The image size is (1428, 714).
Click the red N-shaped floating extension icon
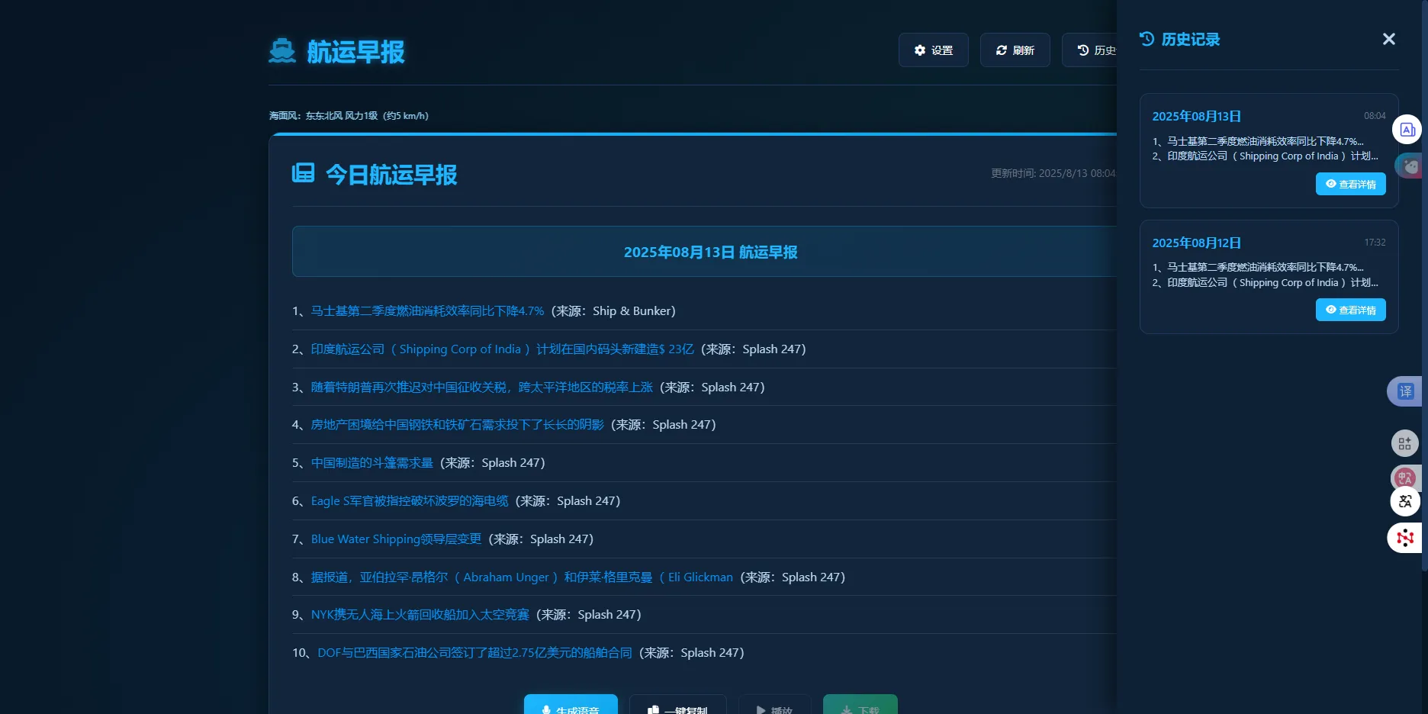click(1405, 538)
